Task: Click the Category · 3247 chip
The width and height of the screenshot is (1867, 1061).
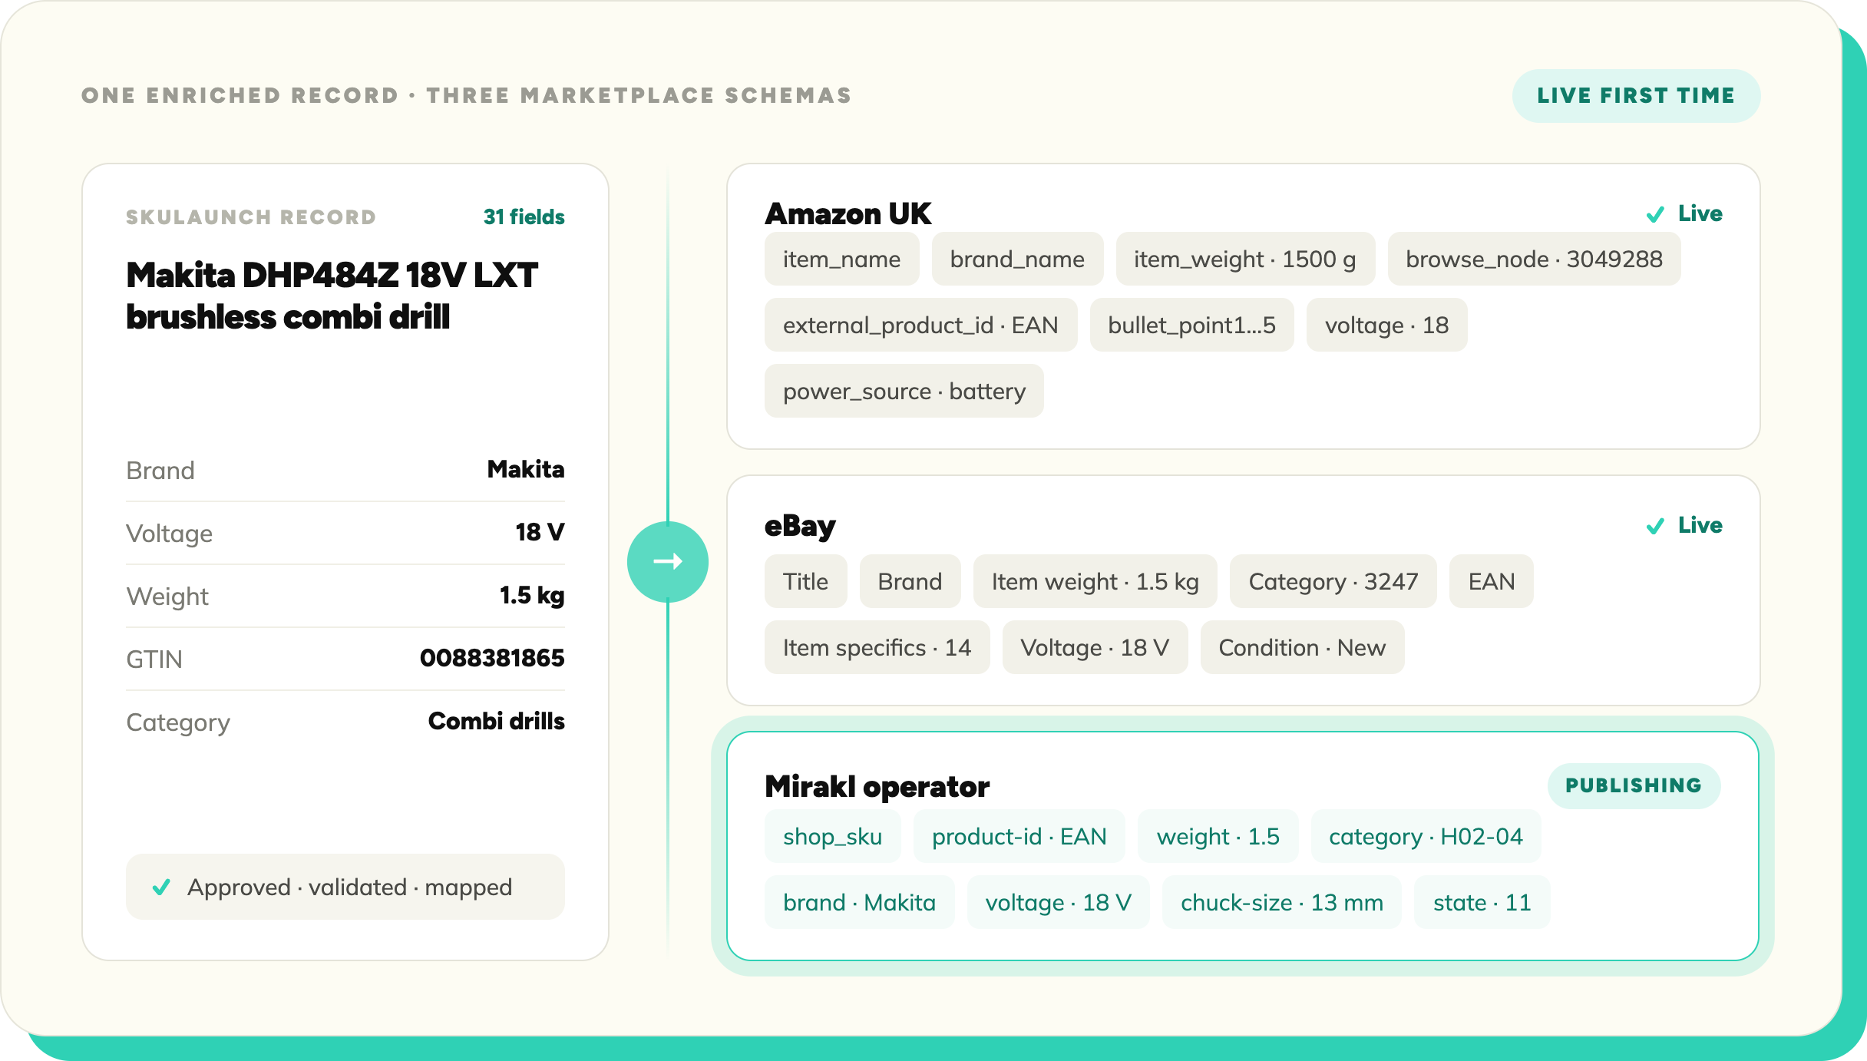Action: (1333, 582)
